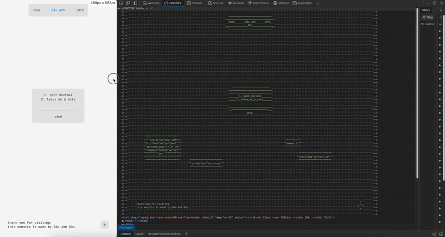Click Info link in webpage nav

pyautogui.click(x=80, y=10)
